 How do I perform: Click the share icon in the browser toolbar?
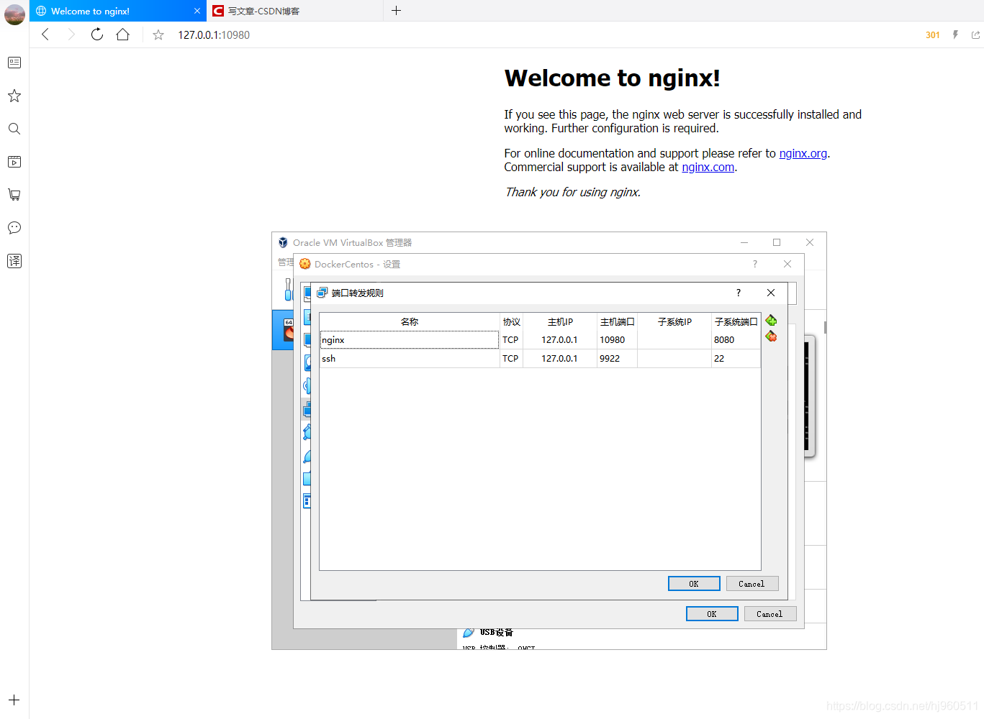pyautogui.click(x=975, y=35)
